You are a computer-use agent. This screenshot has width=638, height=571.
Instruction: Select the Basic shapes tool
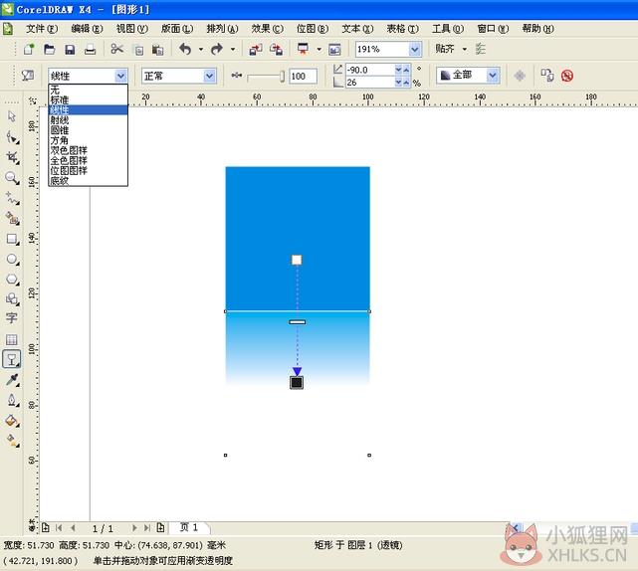point(12,299)
